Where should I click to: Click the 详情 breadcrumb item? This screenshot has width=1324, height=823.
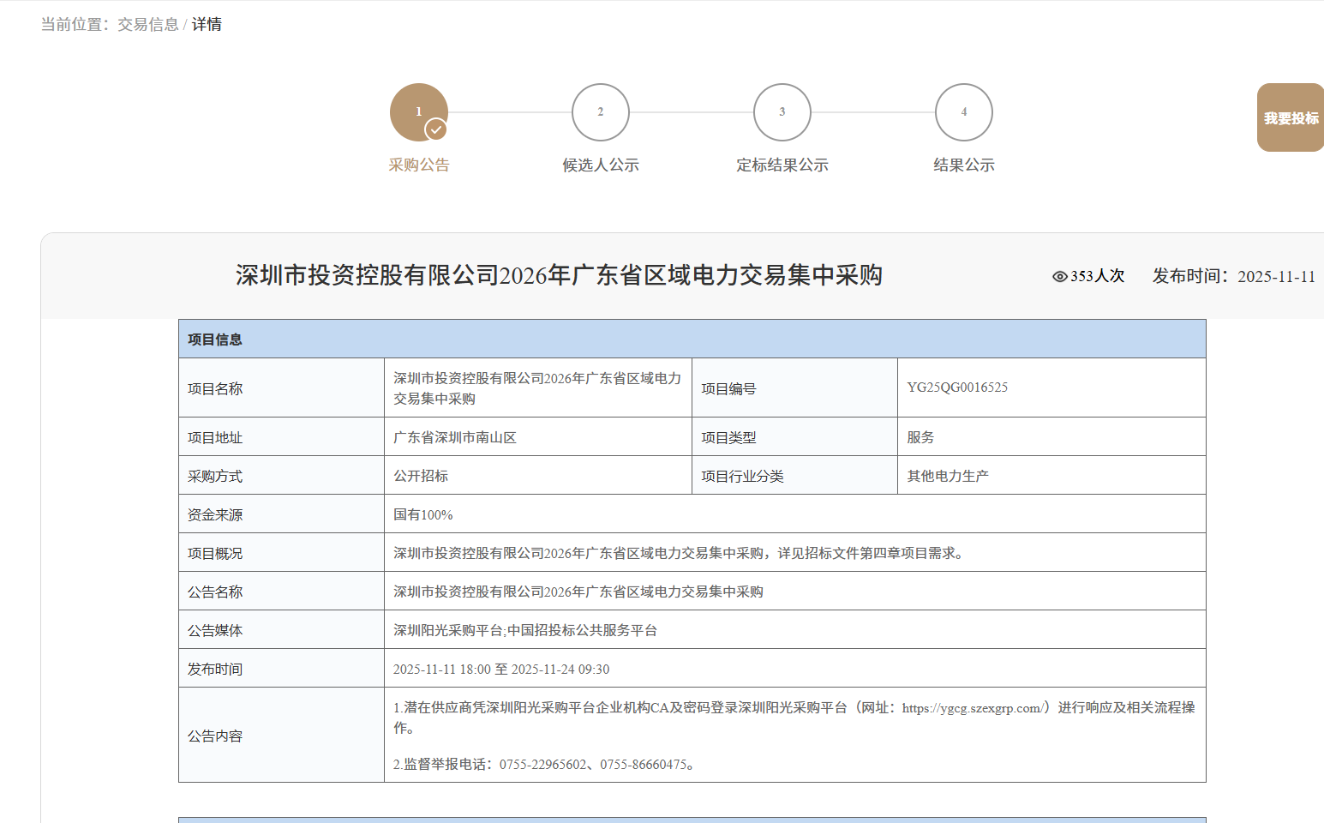tap(207, 25)
